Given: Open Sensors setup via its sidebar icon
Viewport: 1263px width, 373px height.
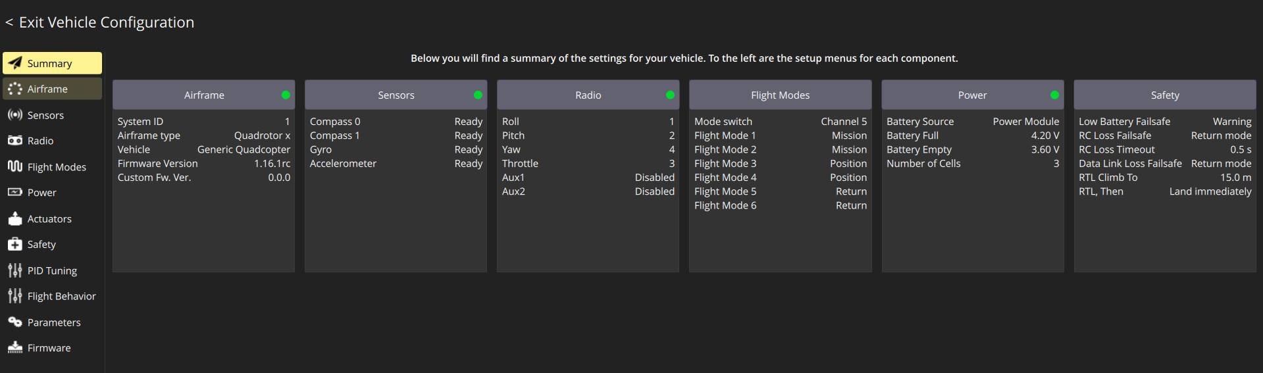Looking at the screenshot, I should pos(14,115).
